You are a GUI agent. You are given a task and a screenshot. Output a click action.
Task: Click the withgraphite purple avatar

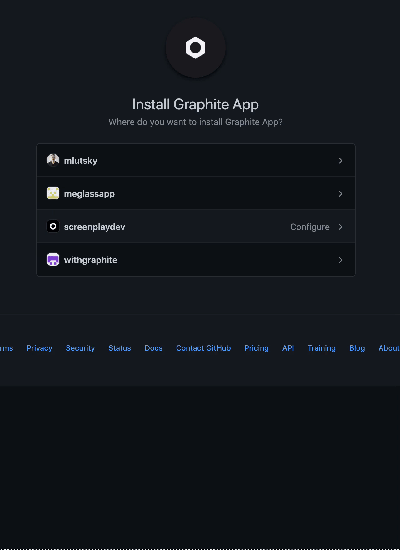(x=53, y=259)
